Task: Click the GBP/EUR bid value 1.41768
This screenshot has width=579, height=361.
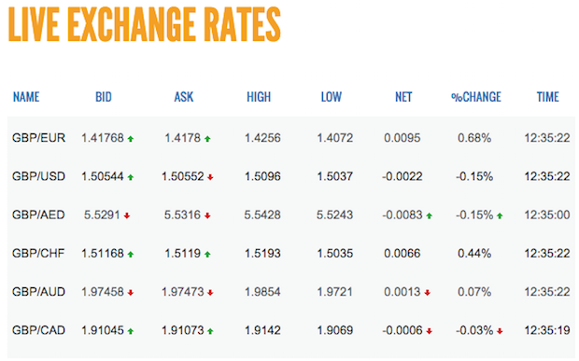Action: (x=103, y=138)
